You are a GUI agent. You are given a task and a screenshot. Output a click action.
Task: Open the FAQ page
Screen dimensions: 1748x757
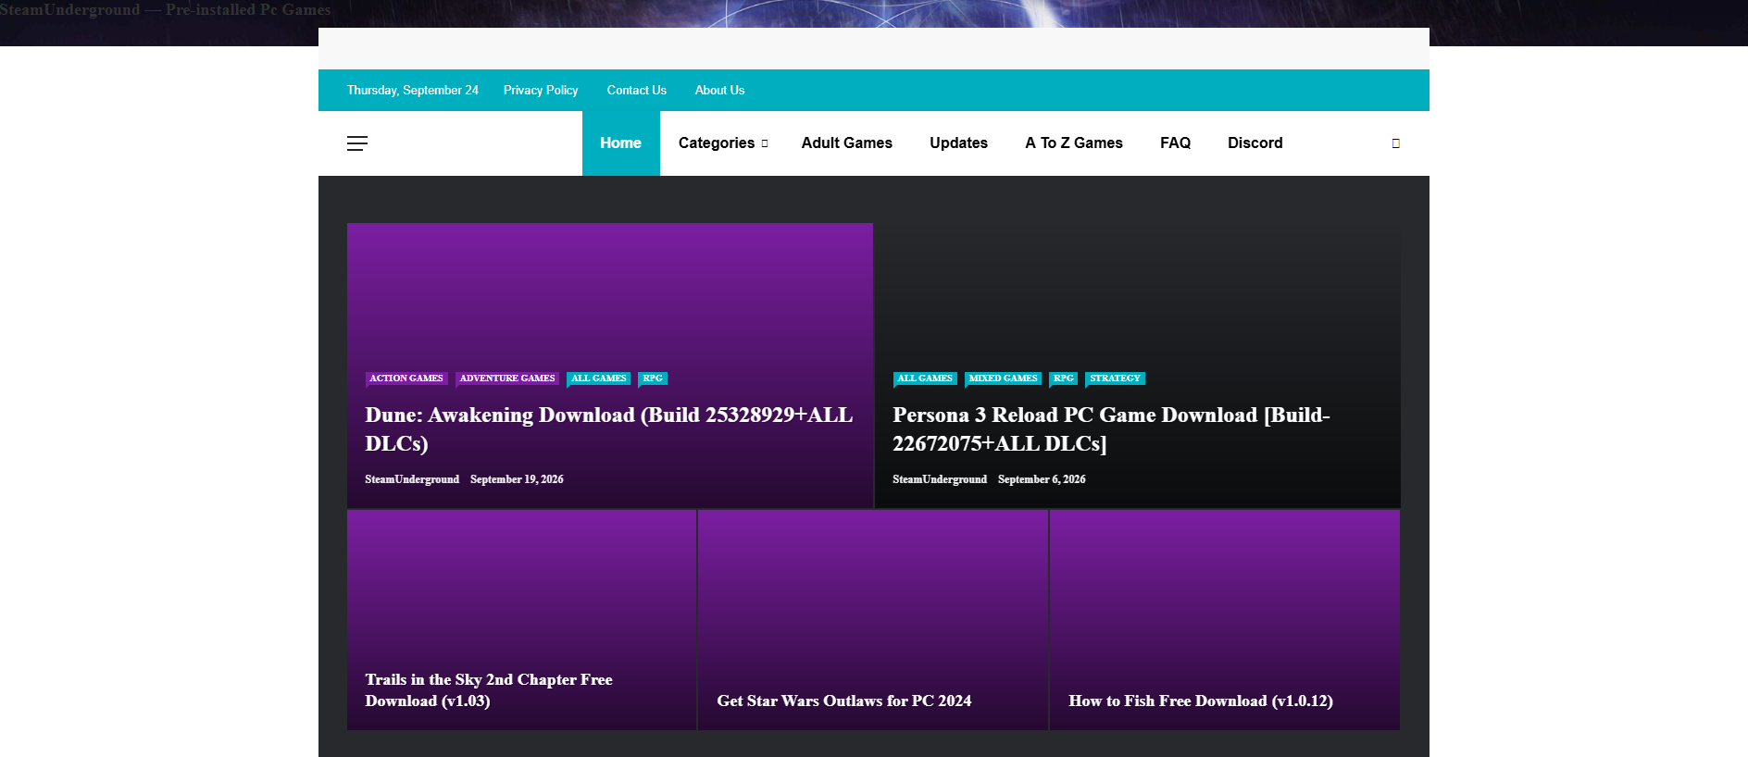[1175, 143]
